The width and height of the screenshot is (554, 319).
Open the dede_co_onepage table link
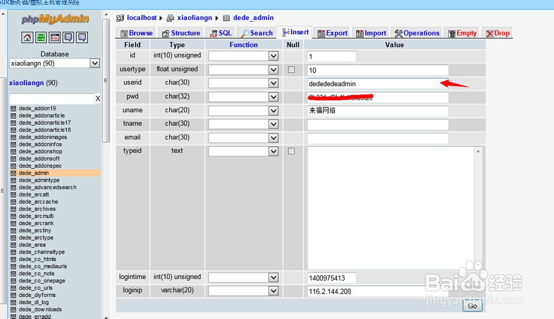pos(42,281)
